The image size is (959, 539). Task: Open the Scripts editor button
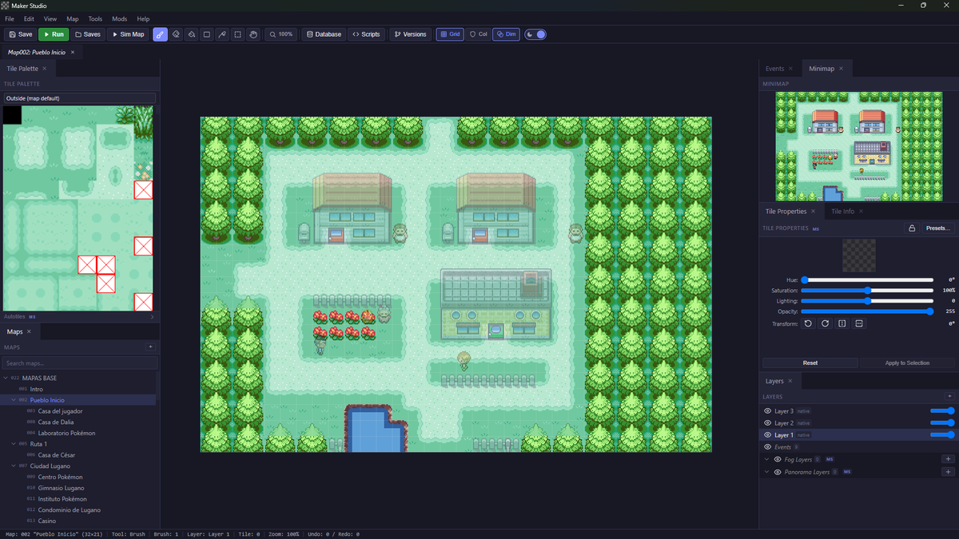point(366,34)
